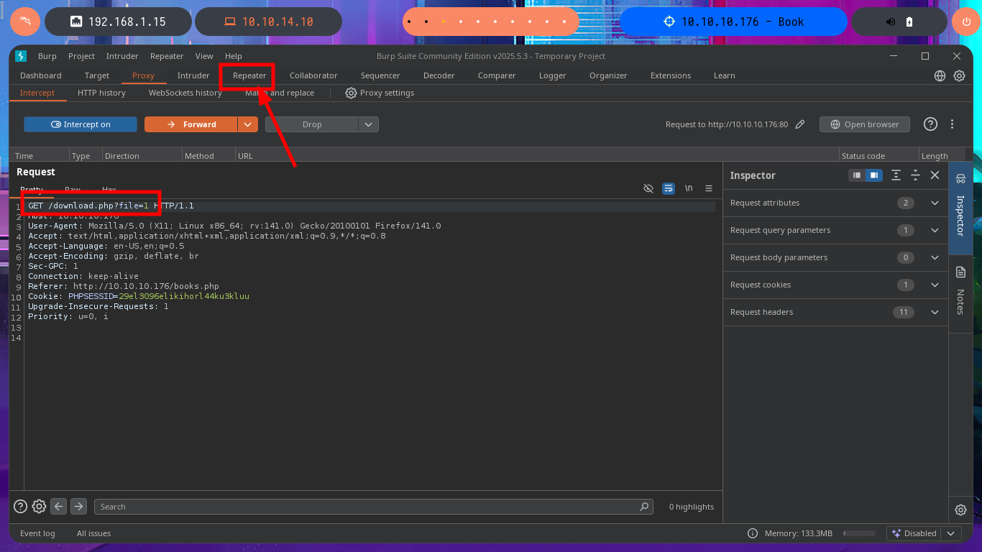Open the HTTP history subtab

pos(101,93)
